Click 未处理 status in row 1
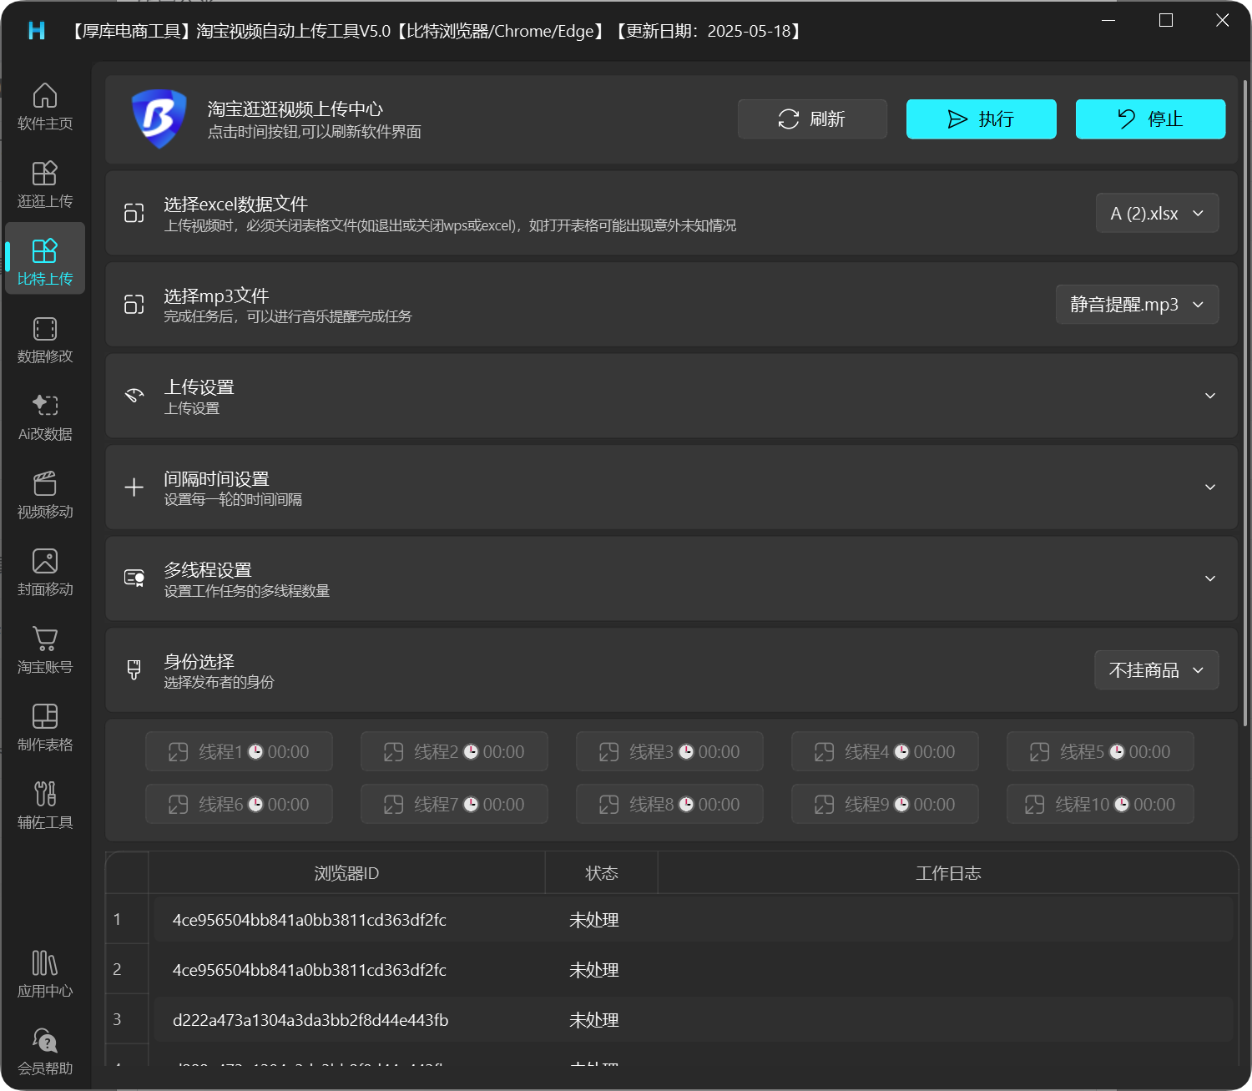Image resolution: width=1252 pixels, height=1091 pixels. (593, 919)
